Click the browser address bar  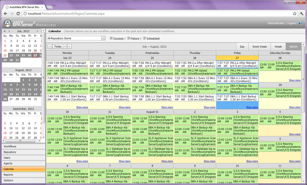tap(157, 14)
